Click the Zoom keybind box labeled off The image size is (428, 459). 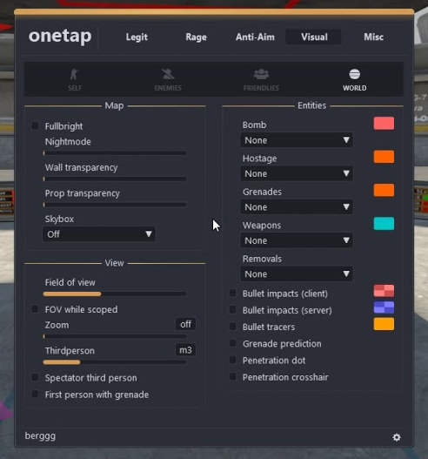(185, 324)
